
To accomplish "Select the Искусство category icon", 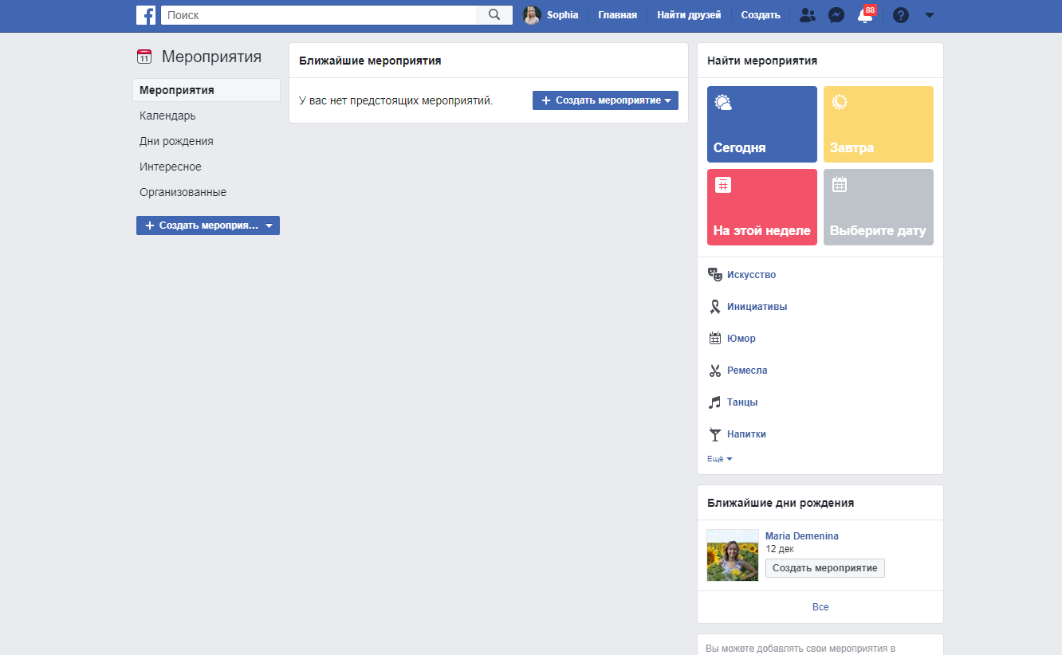I will tap(715, 275).
